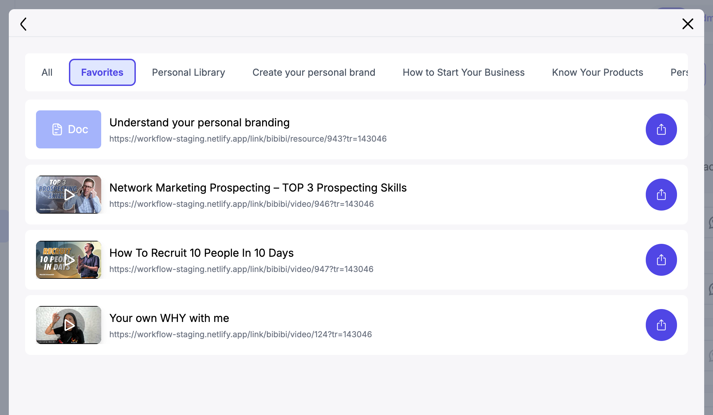Go back using the left chevron arrow
Image resolution: width=713 pixels, height=415 pixels.
23,24
